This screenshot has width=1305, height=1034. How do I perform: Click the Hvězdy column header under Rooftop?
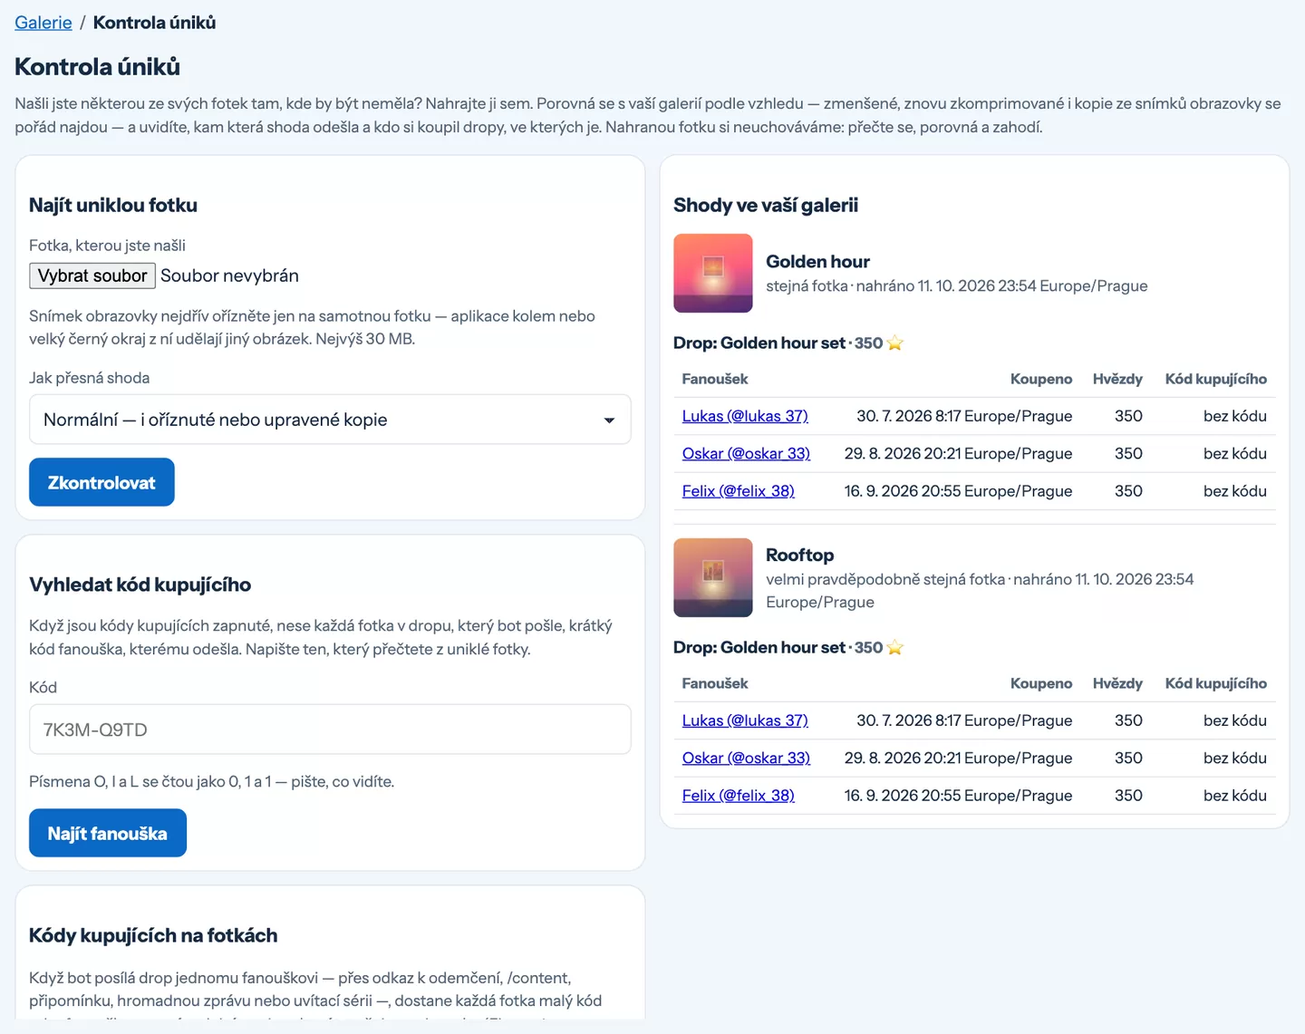pyautogui.click(x=1117, y=683)
